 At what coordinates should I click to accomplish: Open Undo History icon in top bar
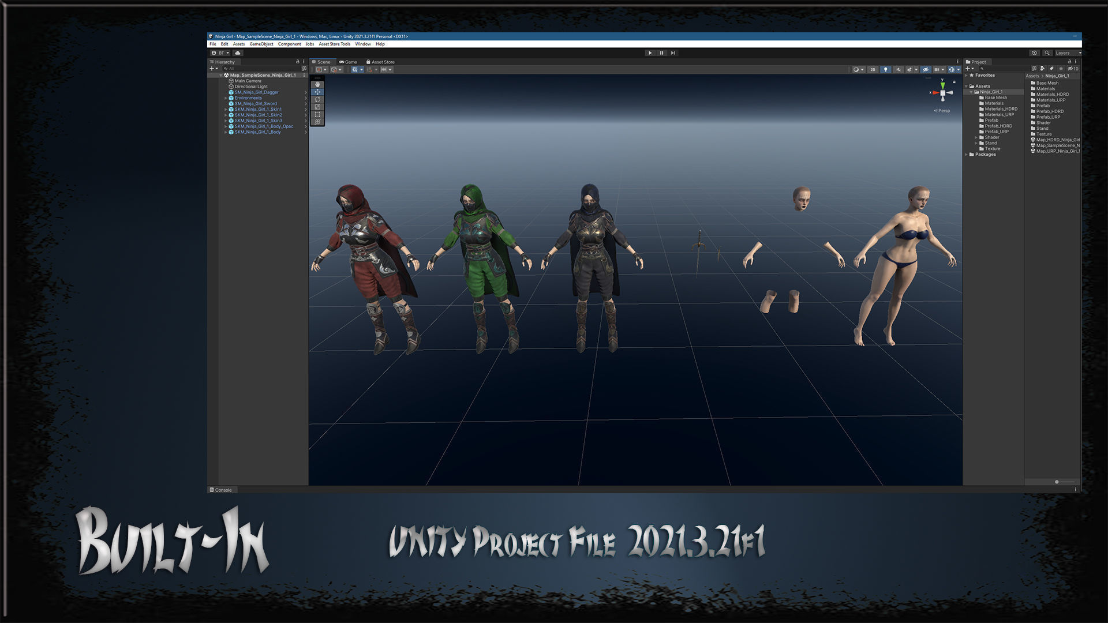(1034, 53)
